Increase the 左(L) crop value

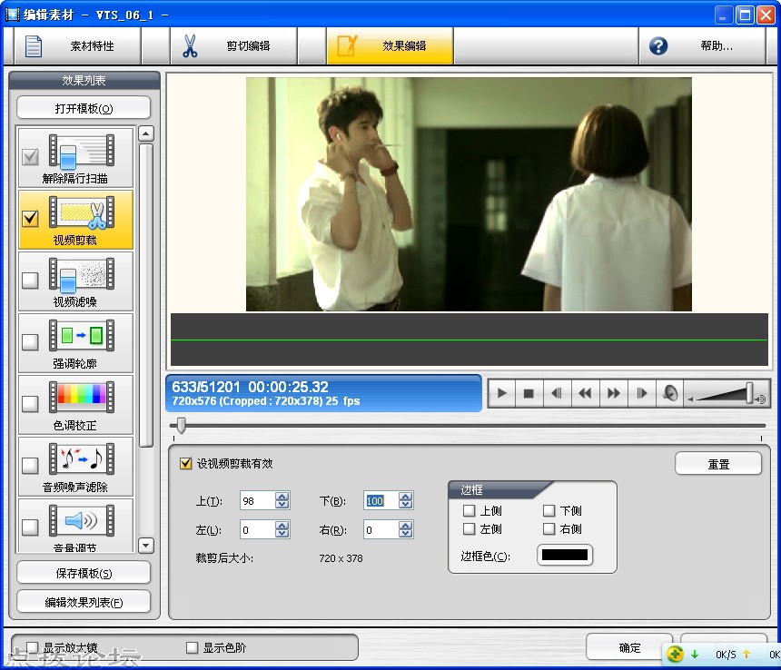click(282, 526)
